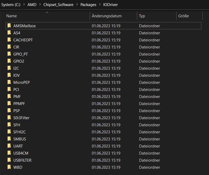Click the CACHEOPT folder icon
The image size is (209, 175).
point(9,40)
